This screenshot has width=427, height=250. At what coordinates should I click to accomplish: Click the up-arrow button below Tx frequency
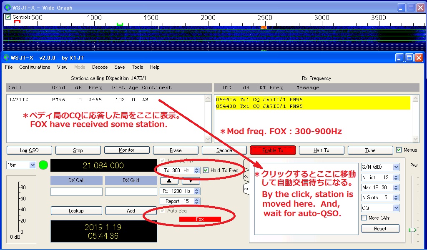(x=169, y=181)
